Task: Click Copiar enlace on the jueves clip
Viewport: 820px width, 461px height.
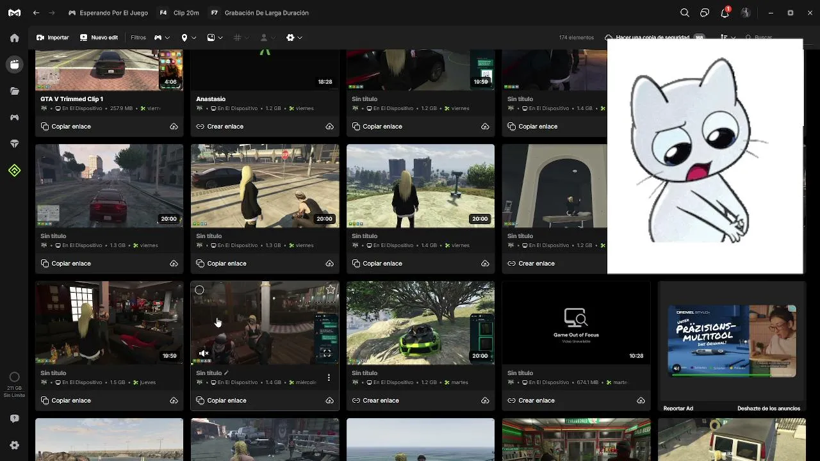Action: pyautogui.click(x=65, y=401)
